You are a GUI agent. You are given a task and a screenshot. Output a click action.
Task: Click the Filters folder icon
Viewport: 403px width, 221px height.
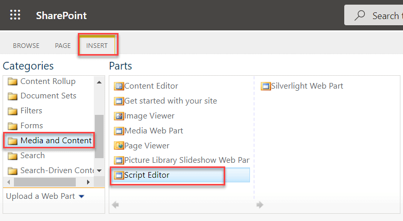[x=12, y=111]
